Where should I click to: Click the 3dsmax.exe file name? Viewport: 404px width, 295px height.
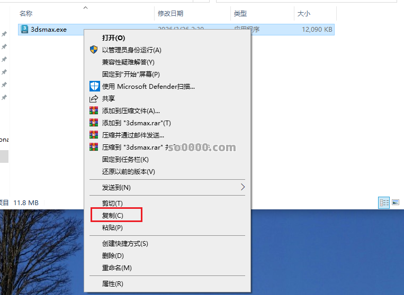click(x=49, y=29)
